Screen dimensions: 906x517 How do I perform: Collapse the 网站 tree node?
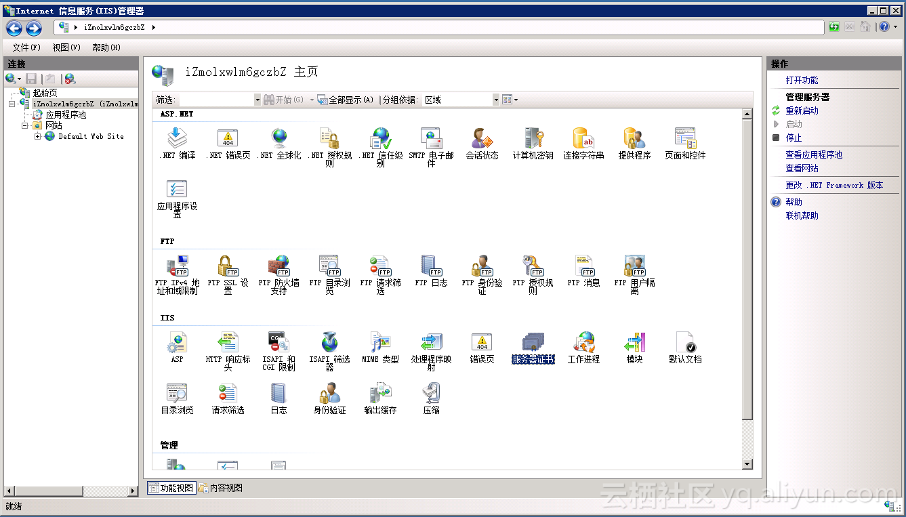point(25,125)
